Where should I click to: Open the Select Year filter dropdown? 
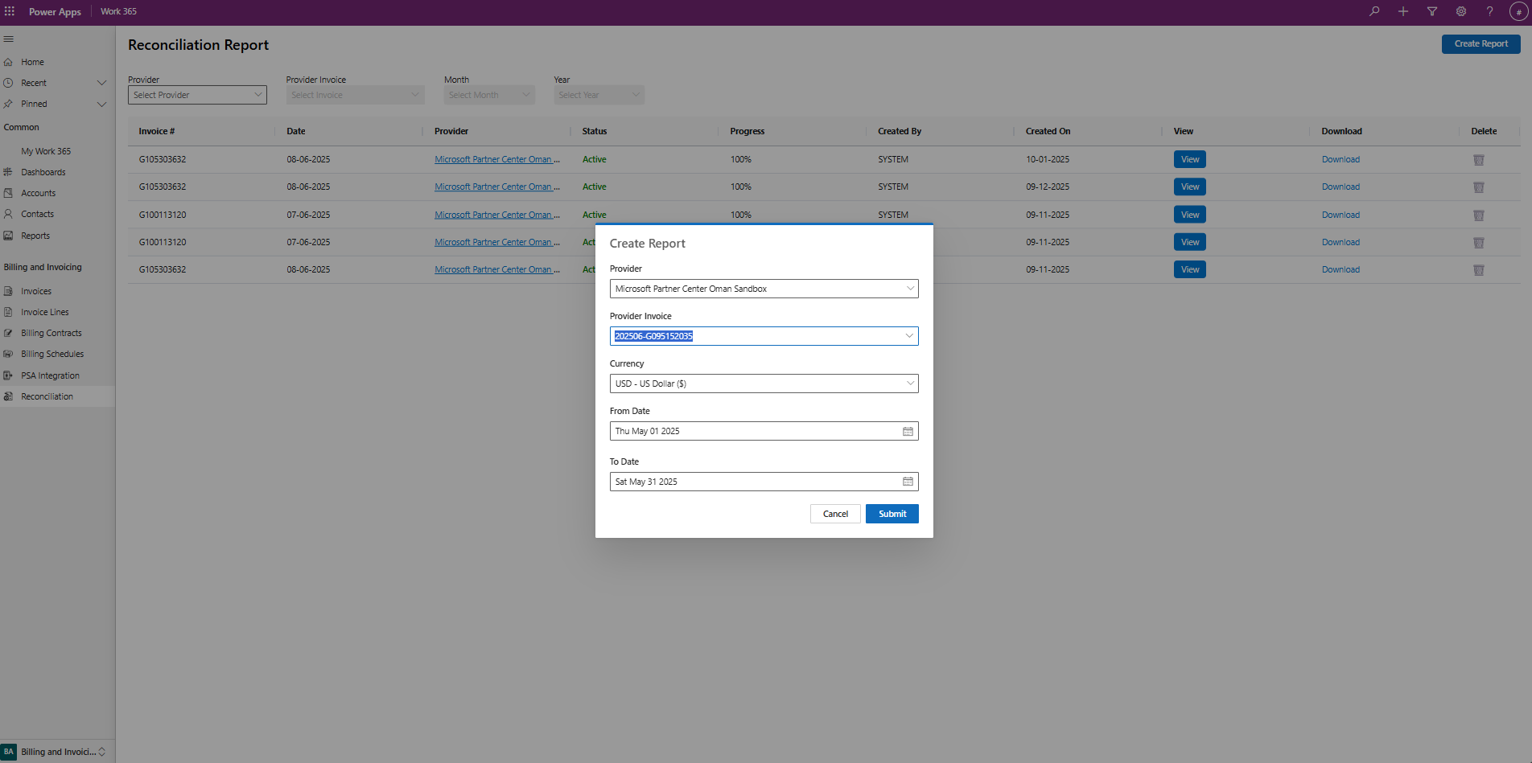[x=599, y=95]
